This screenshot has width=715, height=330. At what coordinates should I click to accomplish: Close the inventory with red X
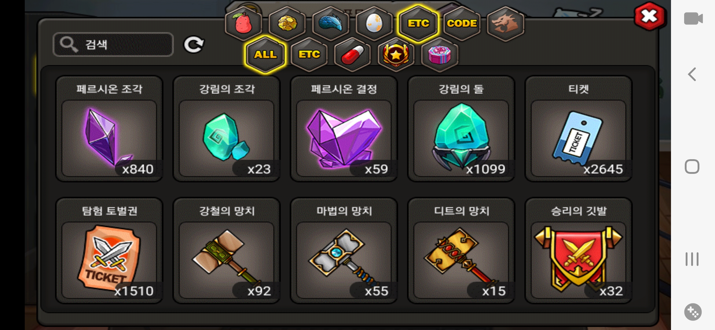pos(649,16)
